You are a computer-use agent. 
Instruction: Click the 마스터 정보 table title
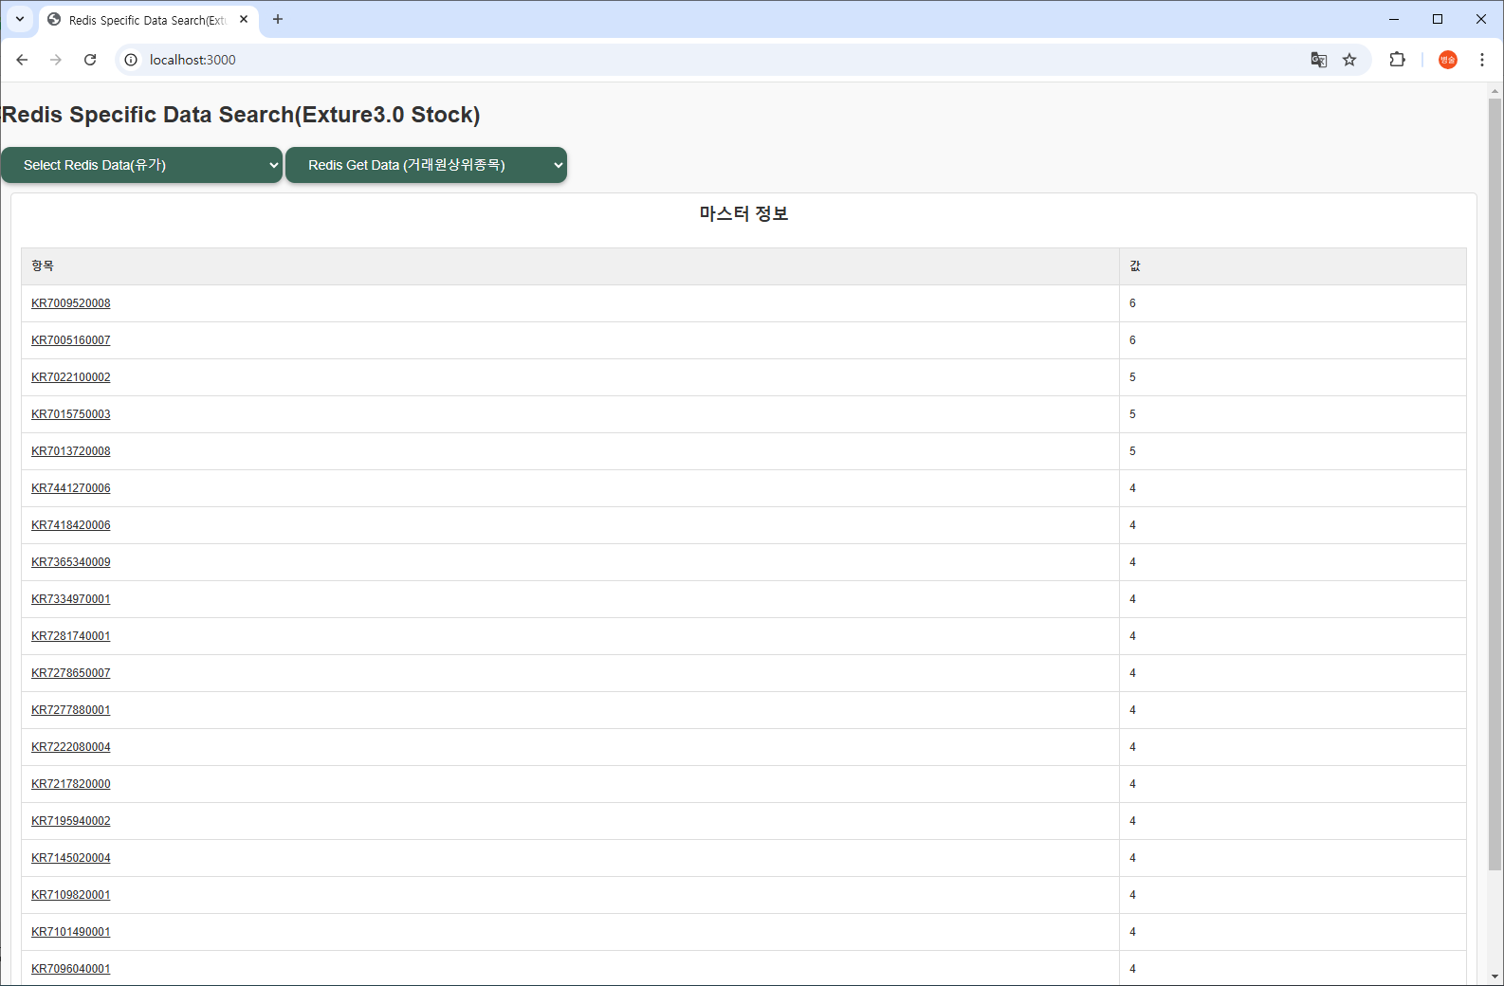point(743,214)
